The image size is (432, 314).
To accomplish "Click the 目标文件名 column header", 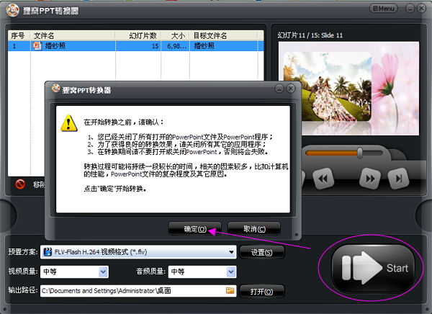I will click(x=225, y=35).
